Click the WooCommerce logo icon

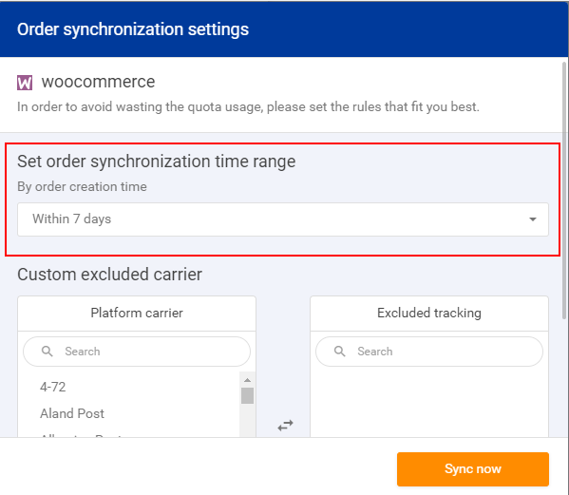pos(25,83)
